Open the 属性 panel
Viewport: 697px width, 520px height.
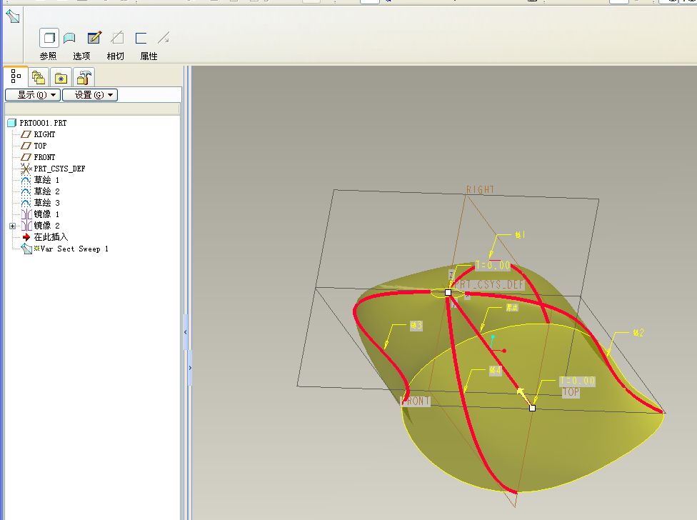click(149, 56)
